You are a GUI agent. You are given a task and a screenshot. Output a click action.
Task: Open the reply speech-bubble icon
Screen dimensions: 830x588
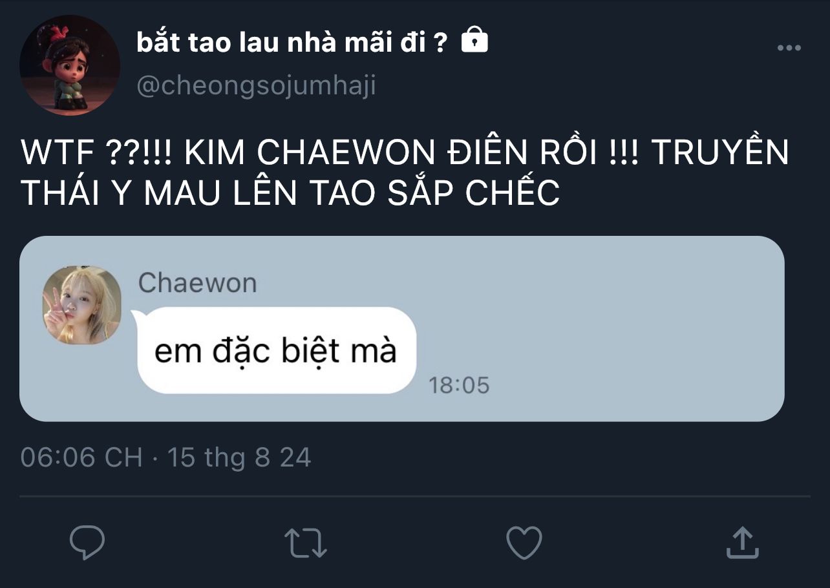[x=87, y=543]
